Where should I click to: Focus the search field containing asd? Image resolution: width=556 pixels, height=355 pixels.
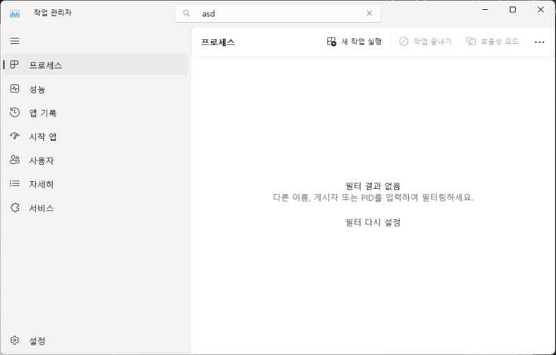(x=277, y=13)
